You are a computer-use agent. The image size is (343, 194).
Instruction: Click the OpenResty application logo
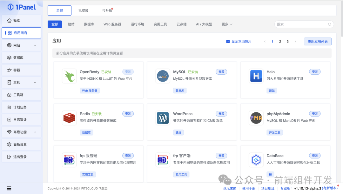point(69,76)
